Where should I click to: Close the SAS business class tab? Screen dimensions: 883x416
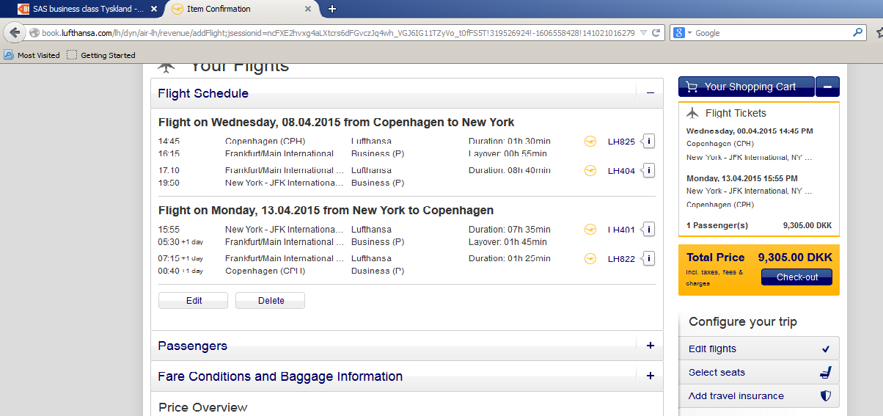(153, 9)
